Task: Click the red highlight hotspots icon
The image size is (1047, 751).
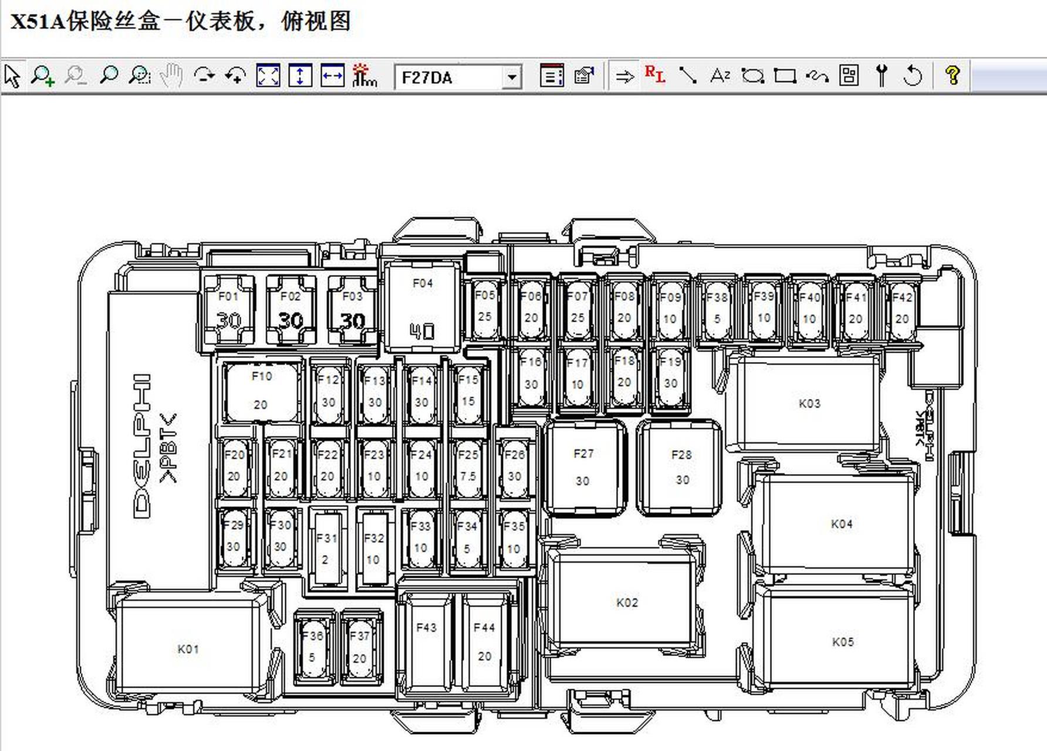Action: tap(364, 76)
